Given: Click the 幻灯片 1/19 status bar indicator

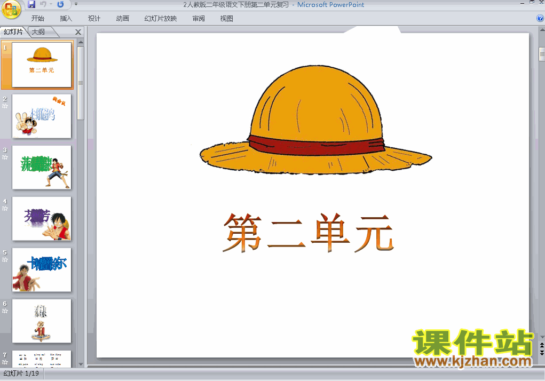Looking at the screenshot, I should click(21, 374).
